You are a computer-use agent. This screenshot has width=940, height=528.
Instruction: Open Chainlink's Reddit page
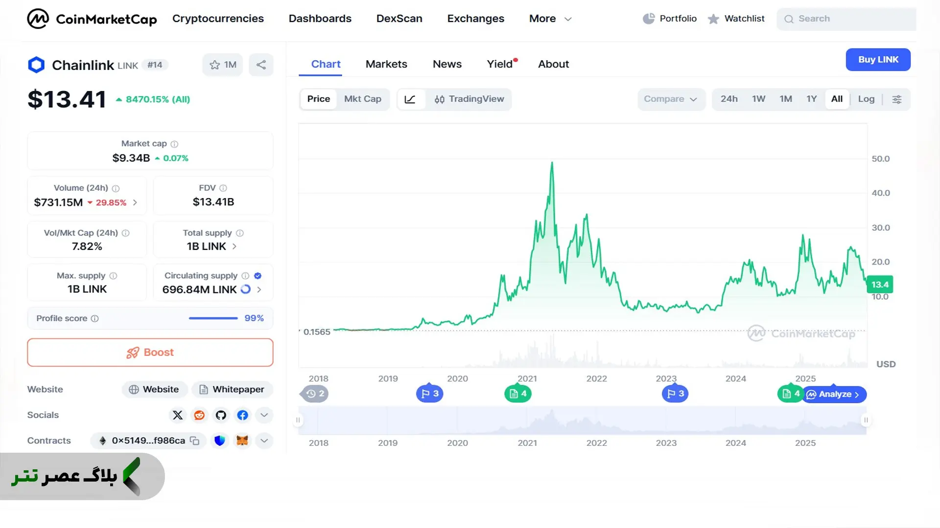(199, 415)
